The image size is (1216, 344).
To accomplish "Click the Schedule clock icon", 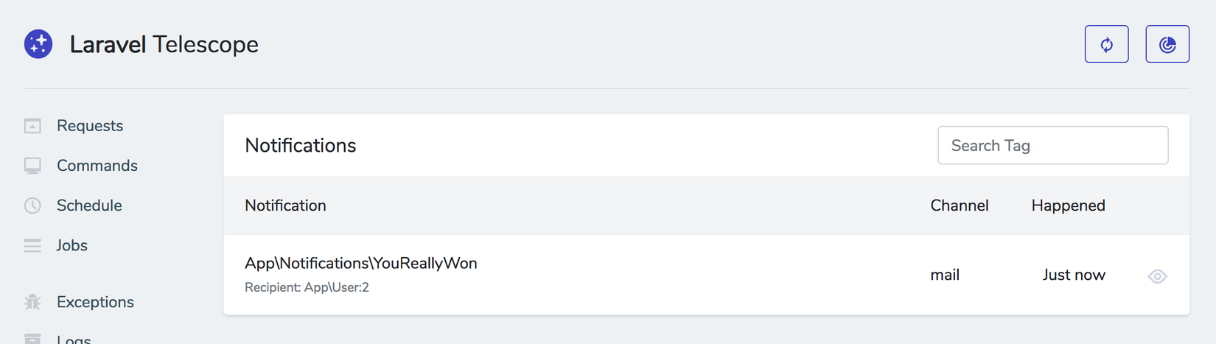I will [x=32, y=206].
